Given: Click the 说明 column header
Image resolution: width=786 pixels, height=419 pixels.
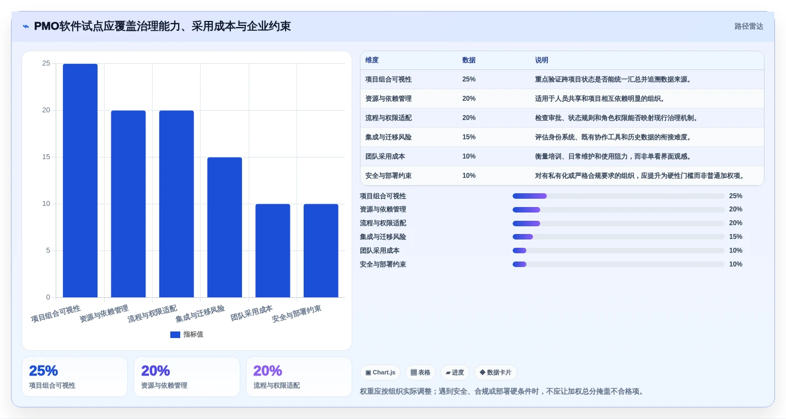Looking at the screenshot, I should [x=542, y=60].
